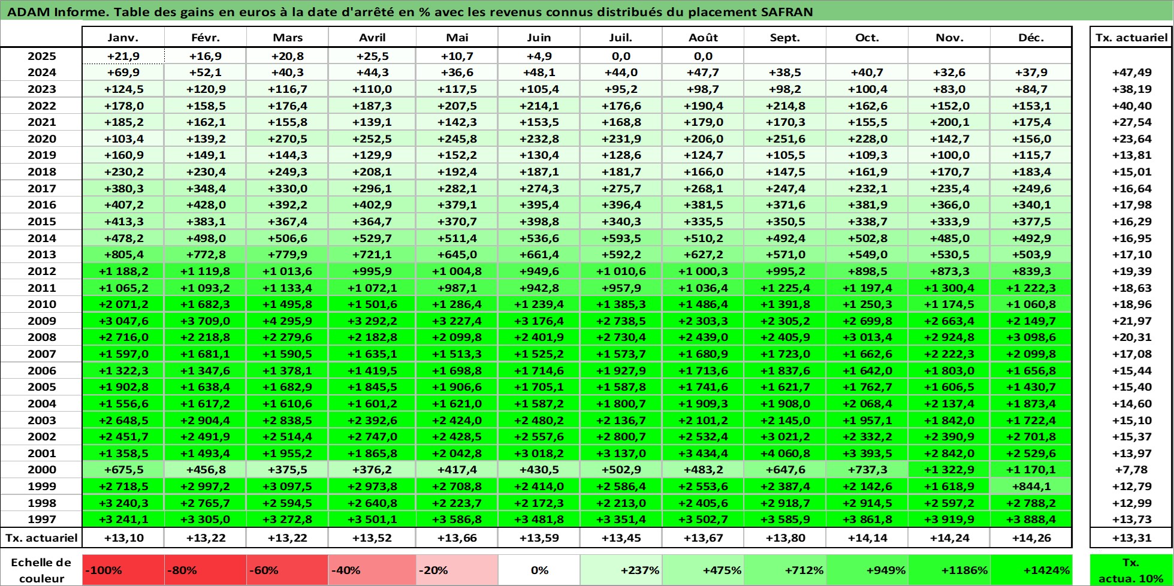
Task: Select the cell with value +1 322,9
Action: point(949,470)
